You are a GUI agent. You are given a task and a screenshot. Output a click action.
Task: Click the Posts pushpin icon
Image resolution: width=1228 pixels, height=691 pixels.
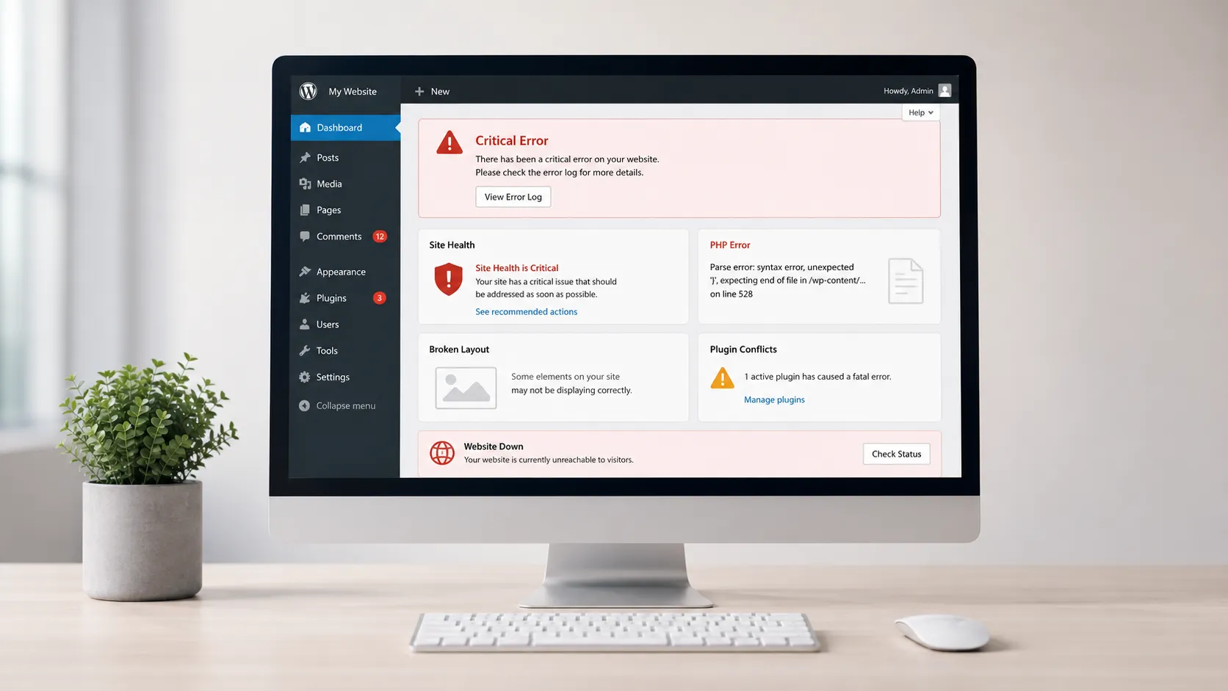pos(305,157)
